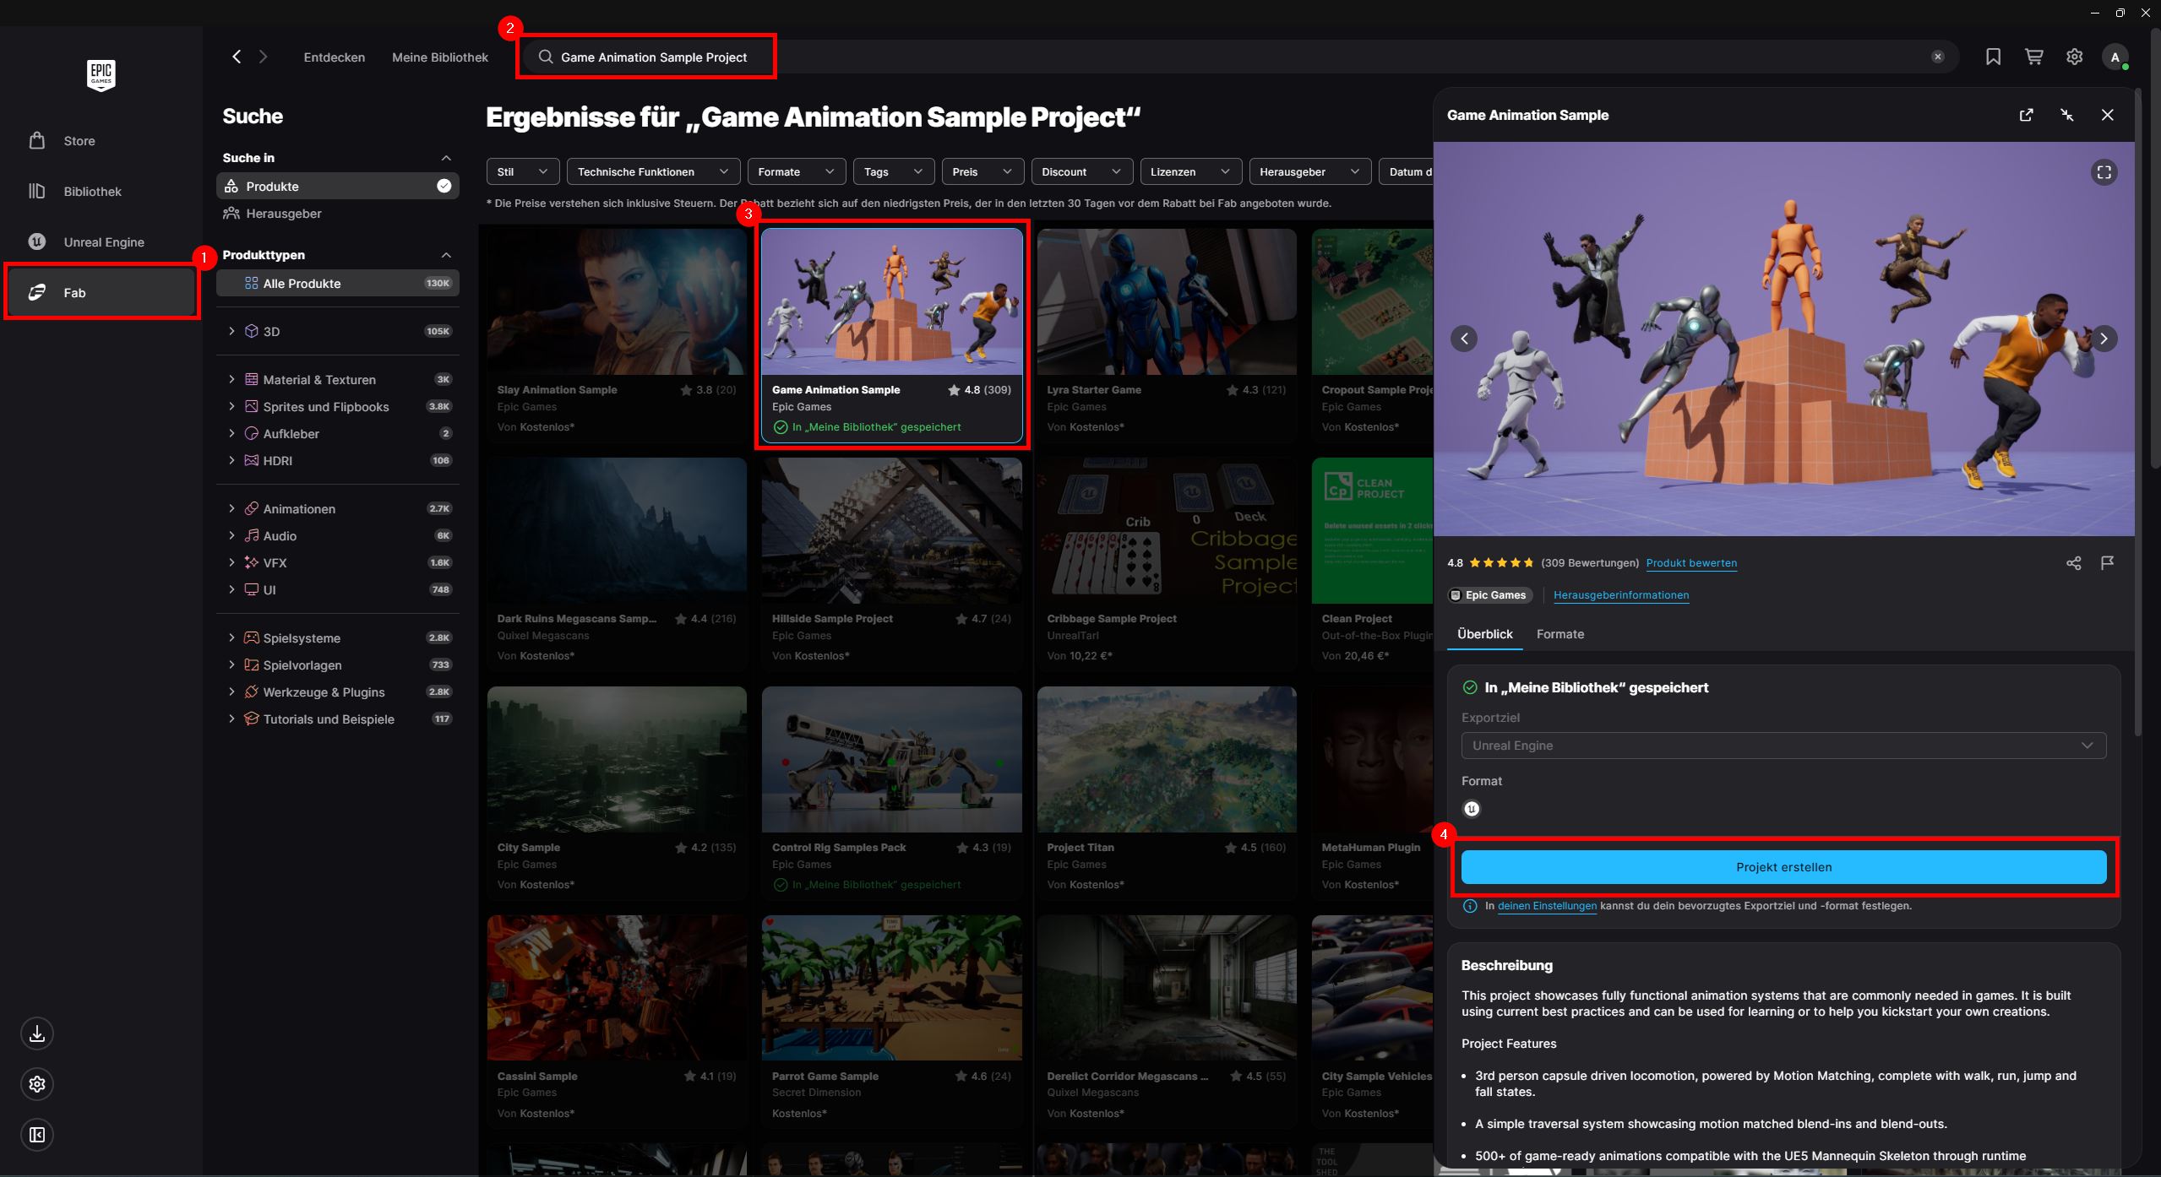Select Herausgeber search scope
The width and height of the screenshot is (2161, 1177).
tap(338, 214)
